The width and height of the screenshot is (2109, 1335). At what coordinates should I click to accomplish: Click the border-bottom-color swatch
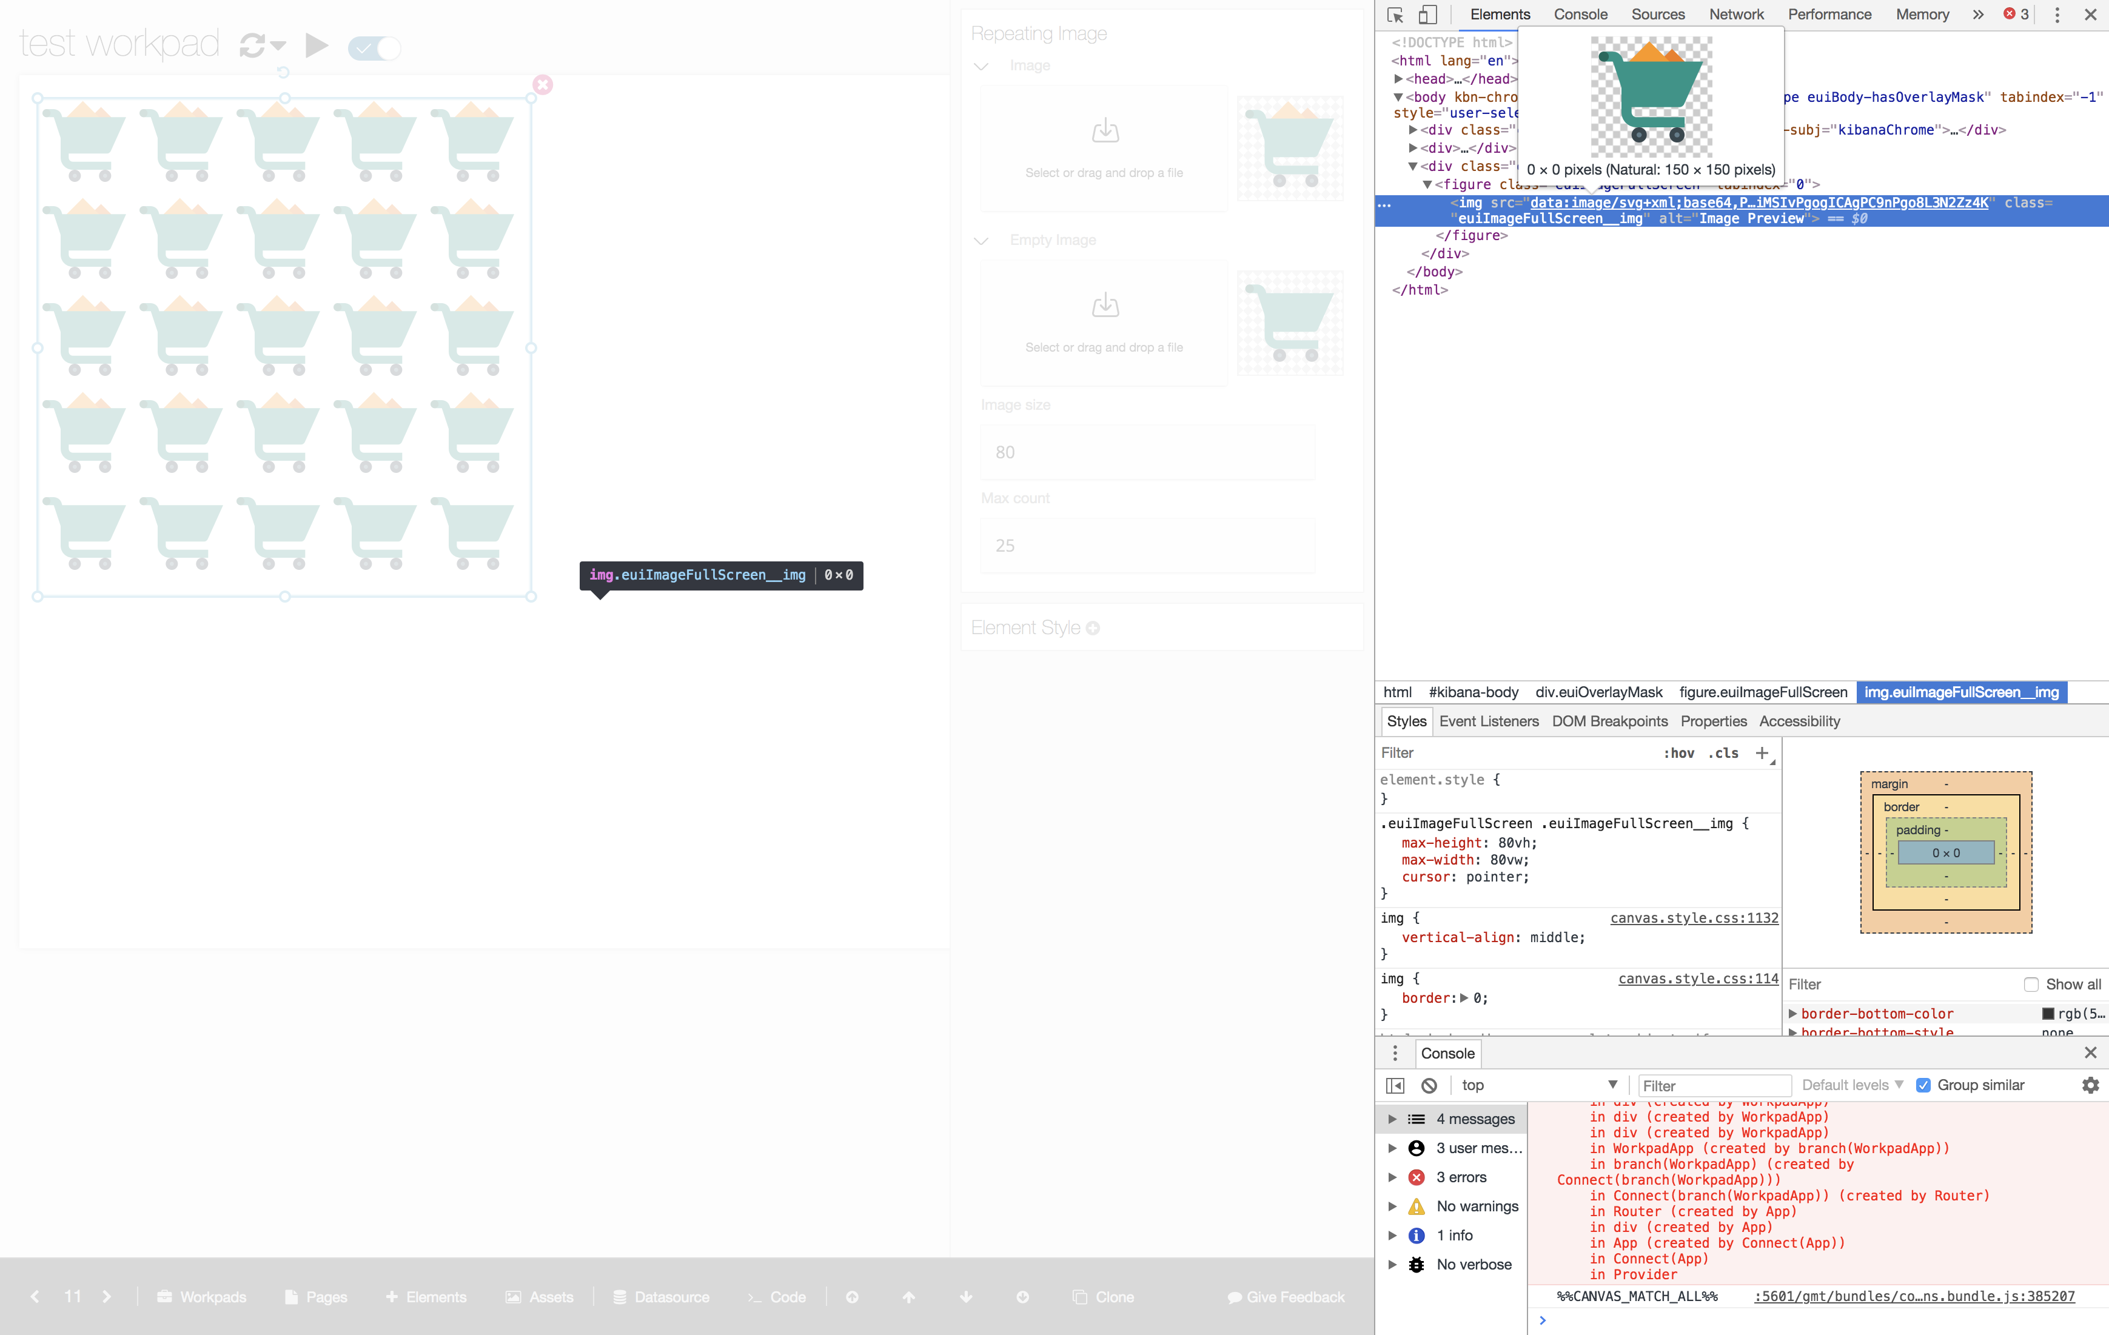(2048, 1013)
